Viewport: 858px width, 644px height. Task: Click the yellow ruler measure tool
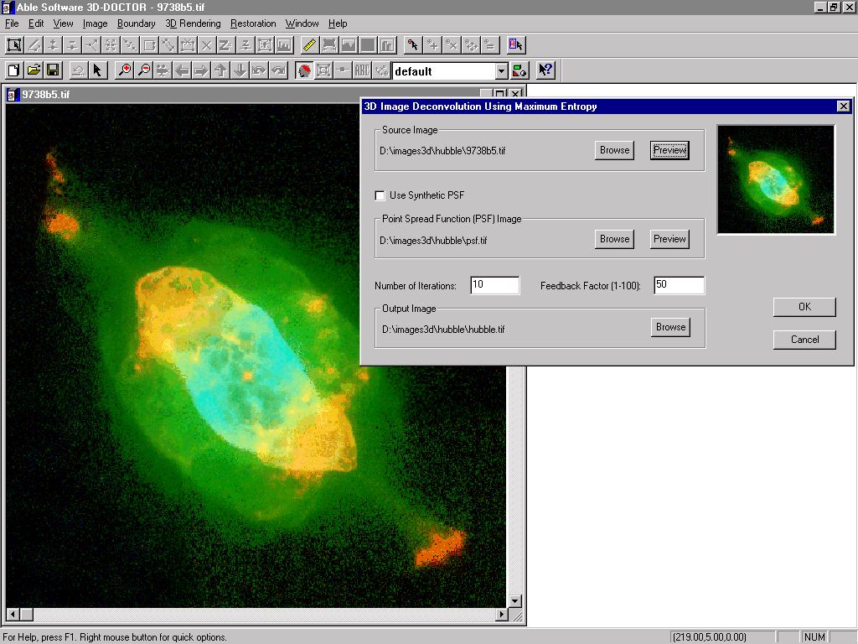click(309, 45)
